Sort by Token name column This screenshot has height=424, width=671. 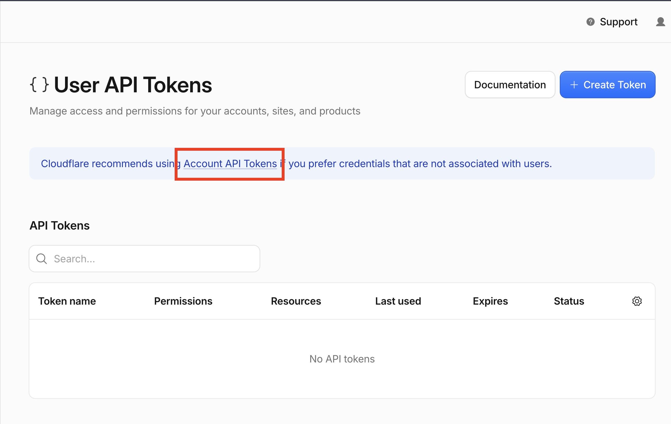point(67,301)
